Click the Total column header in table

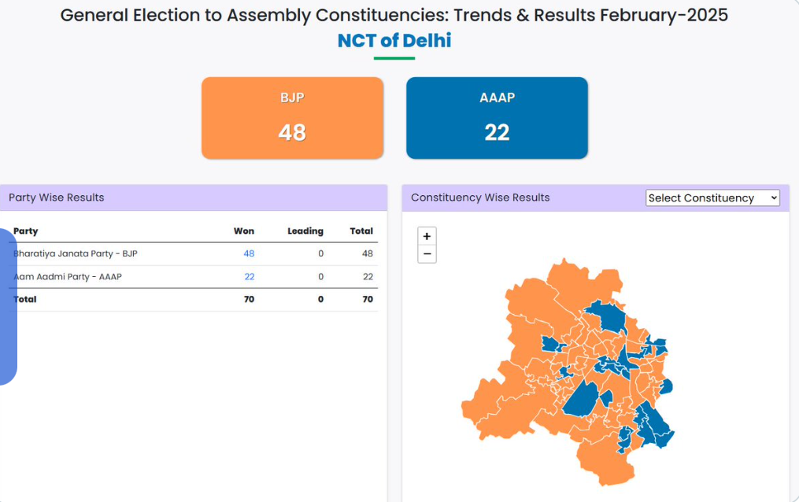(361, 231)
